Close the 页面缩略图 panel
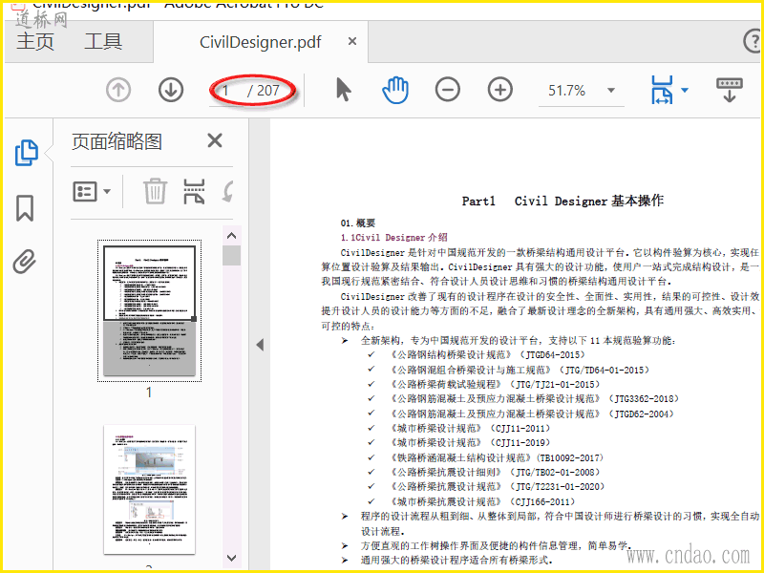This screenshot has height=573, width=764. click(215, 140)
